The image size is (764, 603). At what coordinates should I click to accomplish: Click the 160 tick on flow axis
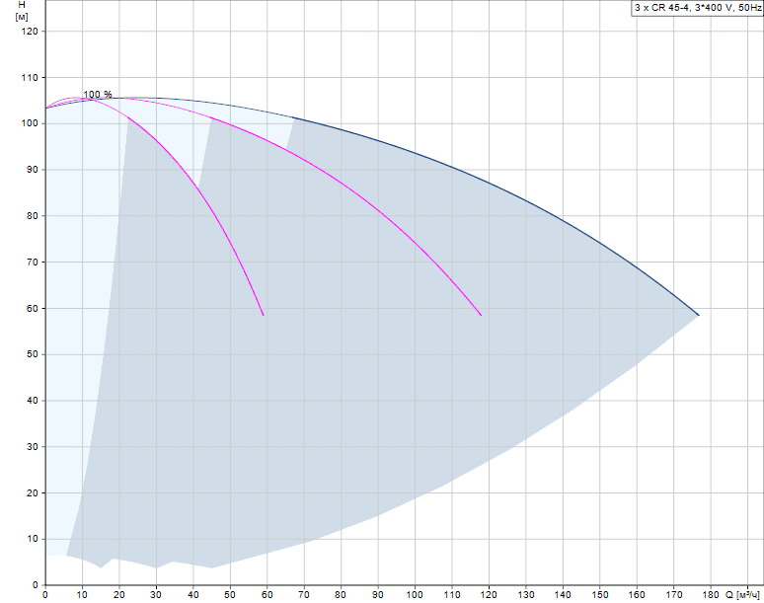[637, 595]
